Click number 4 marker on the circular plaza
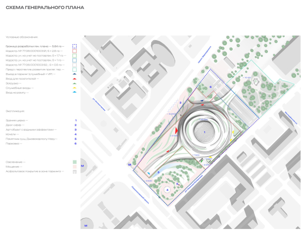Screen dimensions: 306x236 (x=167, y=190)
